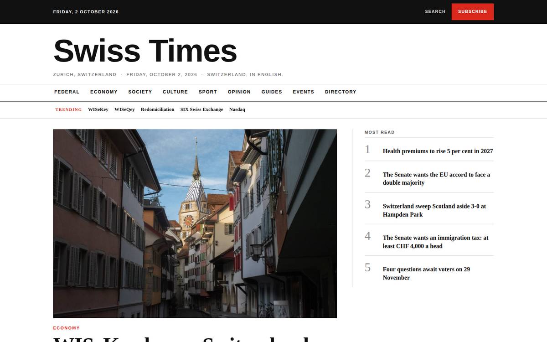Open the Economy nav section
547x342 pixels.
point(103,92)
